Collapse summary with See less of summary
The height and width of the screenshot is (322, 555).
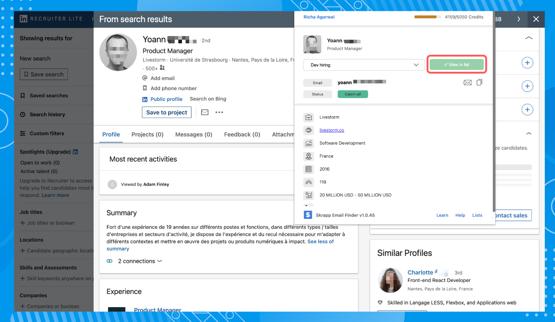321,241
